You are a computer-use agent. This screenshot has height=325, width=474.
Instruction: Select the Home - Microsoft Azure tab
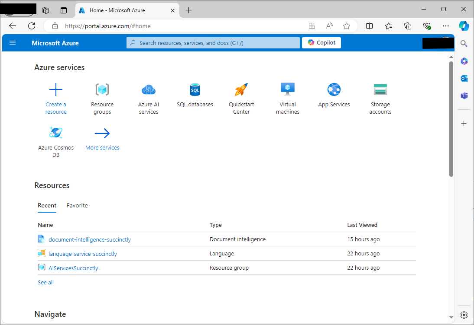(x=127, y=10)
